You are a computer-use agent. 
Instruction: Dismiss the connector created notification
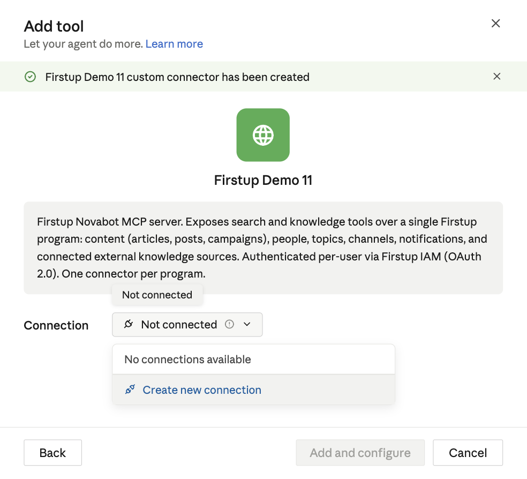[497, 77]
